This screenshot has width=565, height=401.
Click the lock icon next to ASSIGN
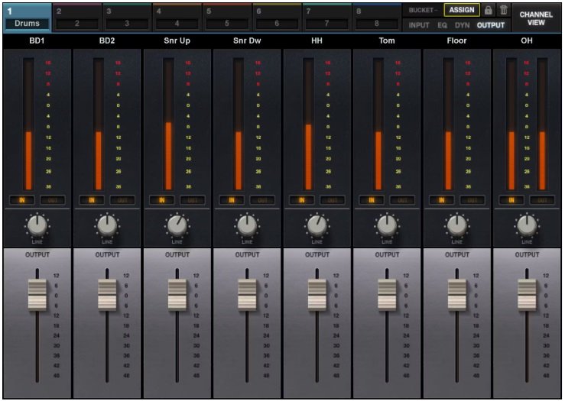click(489, 11)
